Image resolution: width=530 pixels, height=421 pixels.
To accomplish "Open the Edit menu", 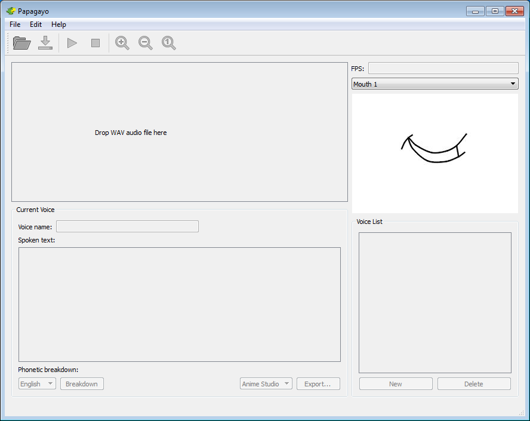I will [36, 24].
